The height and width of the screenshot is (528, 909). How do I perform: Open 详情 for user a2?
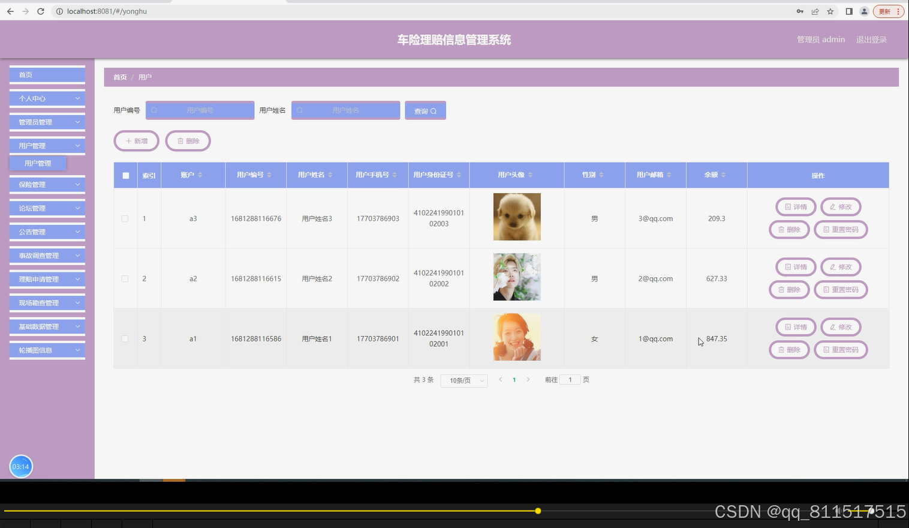[796, 267]
